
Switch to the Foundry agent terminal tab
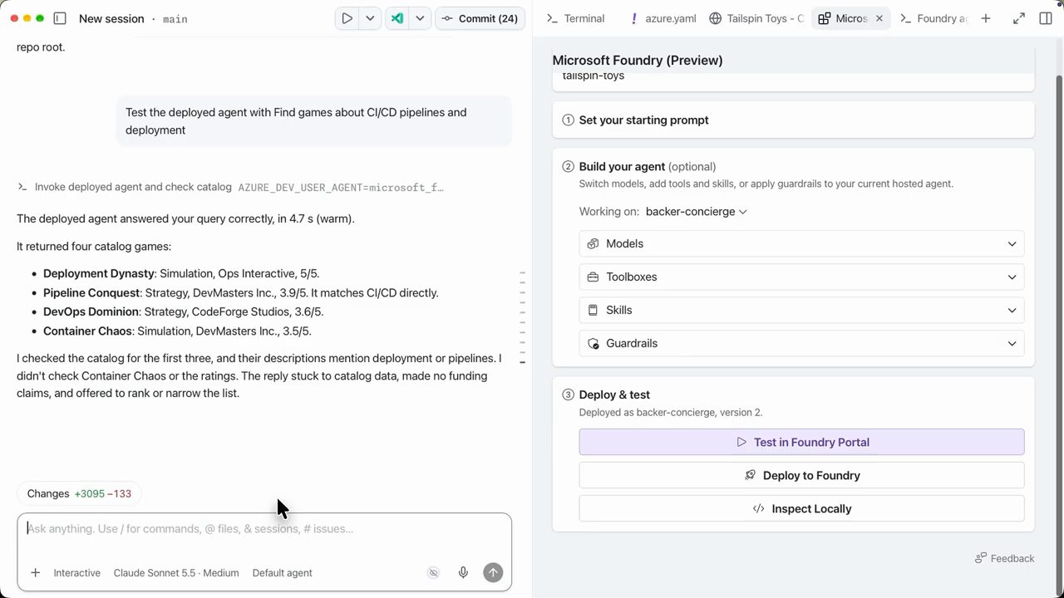pyautogui.click(x=933, y=18)
